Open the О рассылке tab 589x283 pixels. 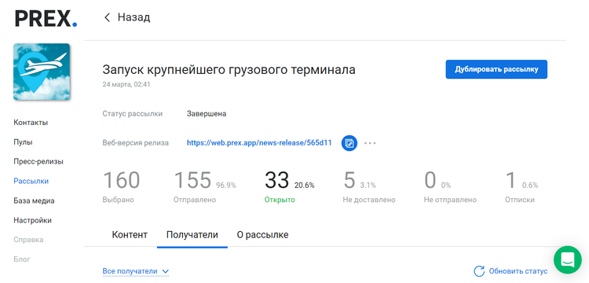[262, 235]
